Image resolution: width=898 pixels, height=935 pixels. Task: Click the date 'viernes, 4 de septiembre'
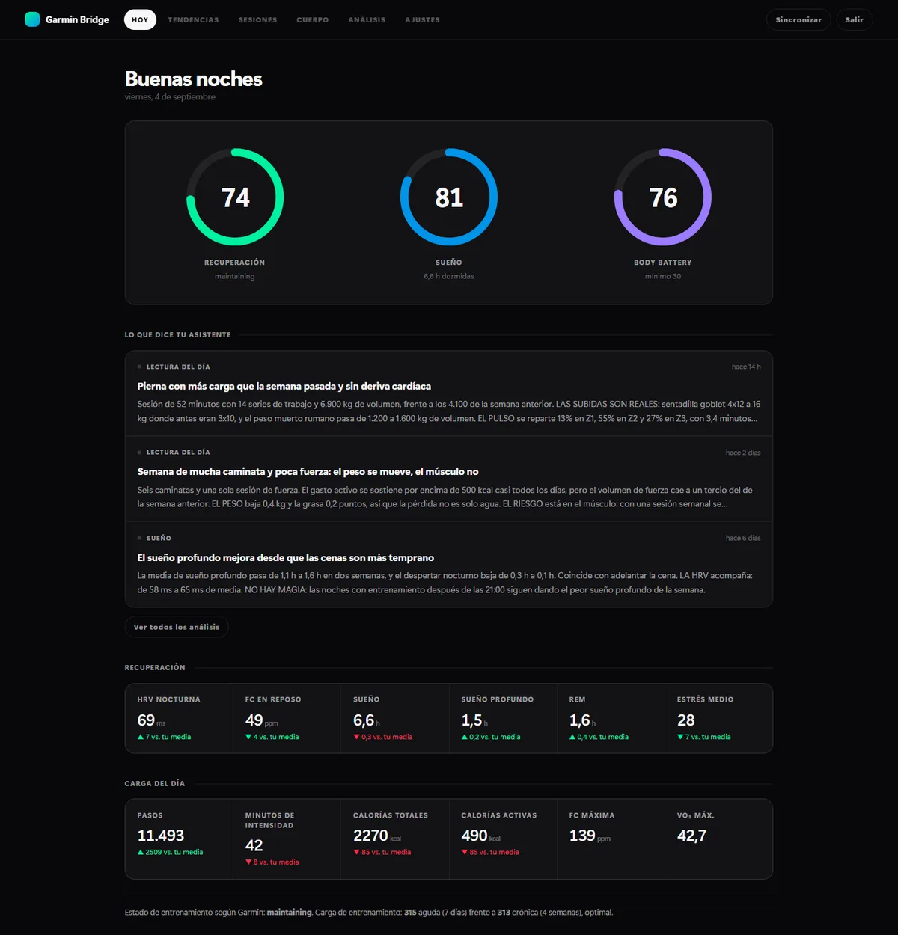point(170,97)
